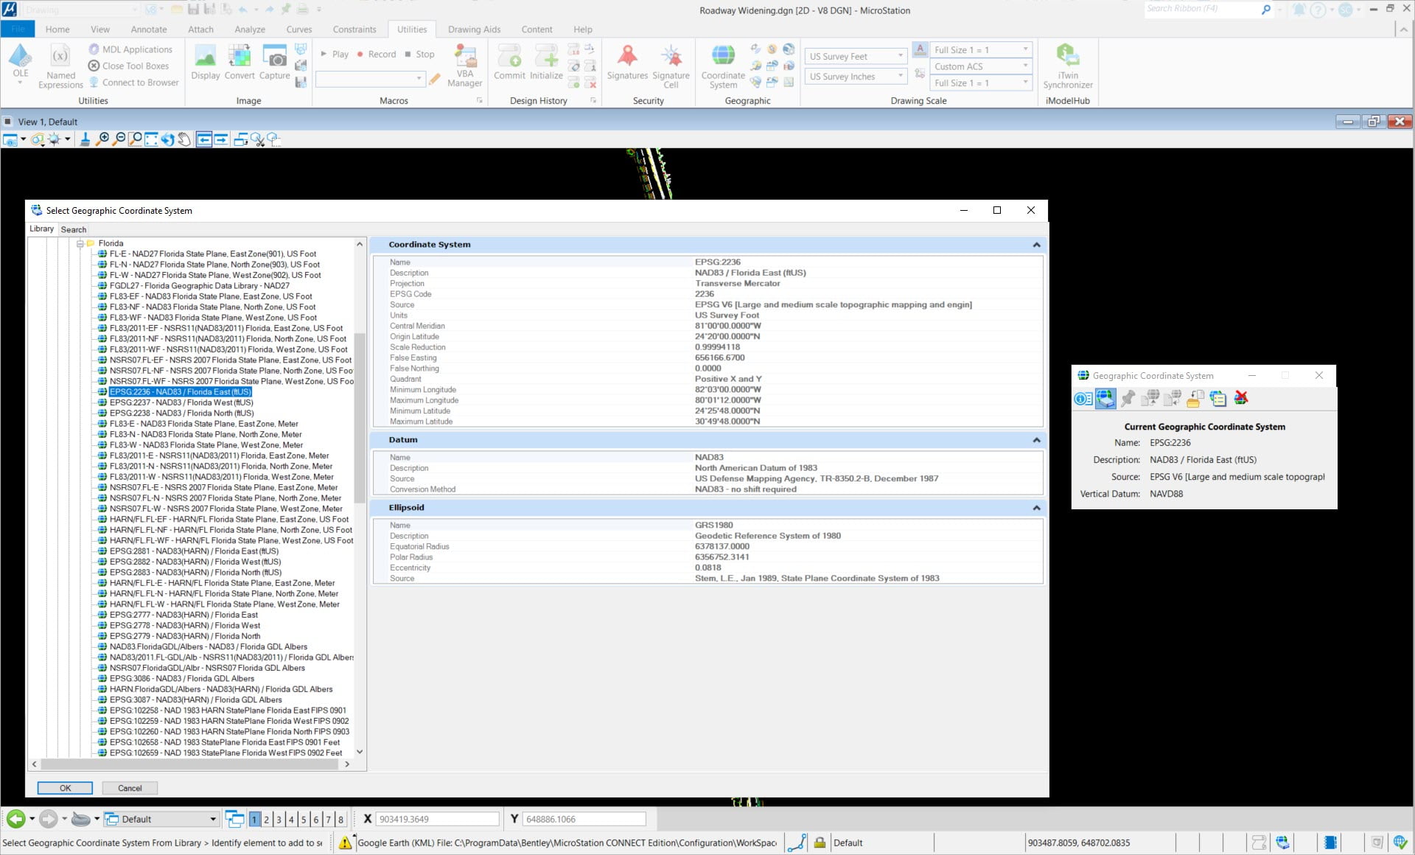Collapse the Datum section
The width and height of the screenshot is (1415, 855).
coord(1036,440)
